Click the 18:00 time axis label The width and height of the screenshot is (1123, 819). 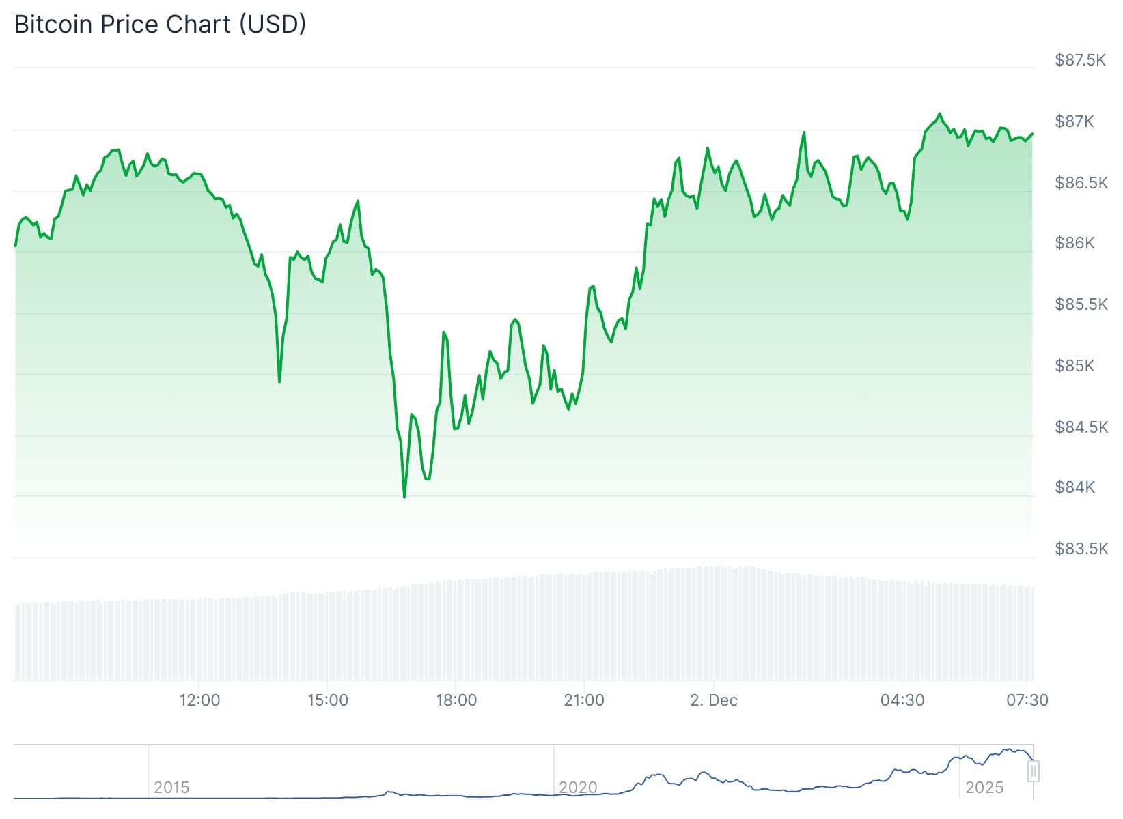456,700
